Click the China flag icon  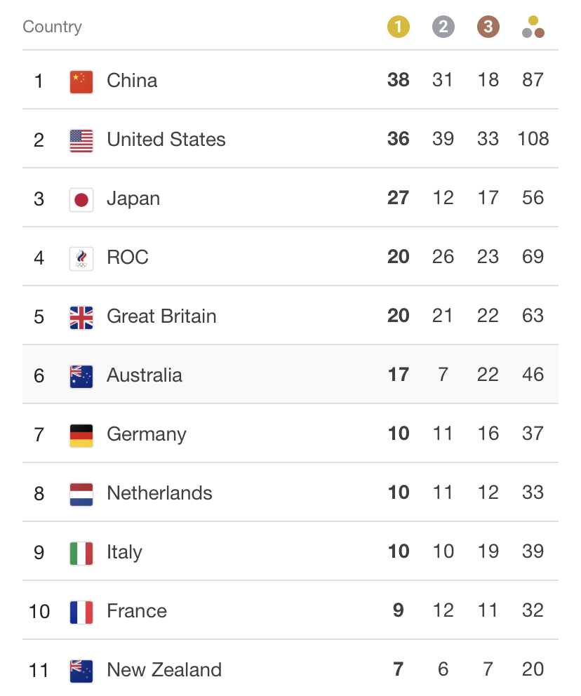(x=81, y=81)
